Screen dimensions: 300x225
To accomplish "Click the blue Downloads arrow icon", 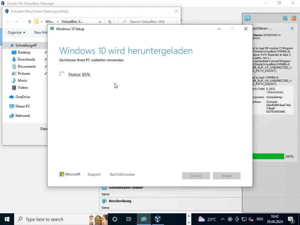I will coord(14,59).
